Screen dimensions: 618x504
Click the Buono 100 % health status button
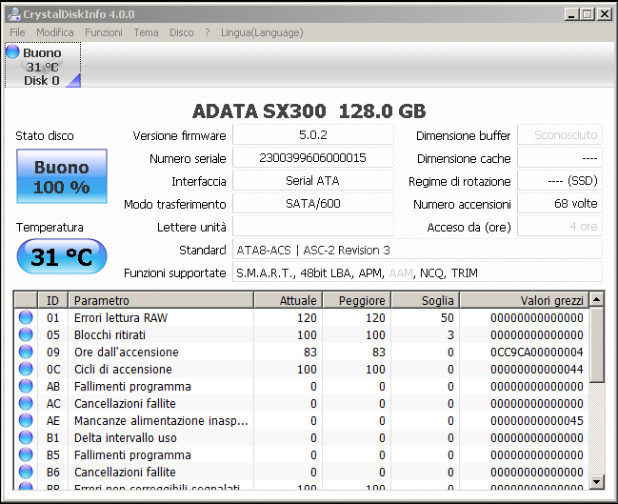coord(62,176)
